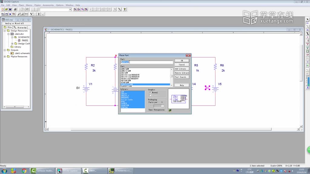Open Help via the question mark icon
This screenshot has width=310, height=174.
tap(125, 9)
